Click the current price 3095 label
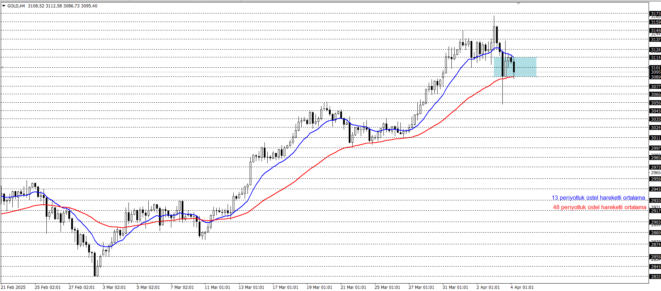The width and height of the screenshot is (661, 291). (655, 72)
